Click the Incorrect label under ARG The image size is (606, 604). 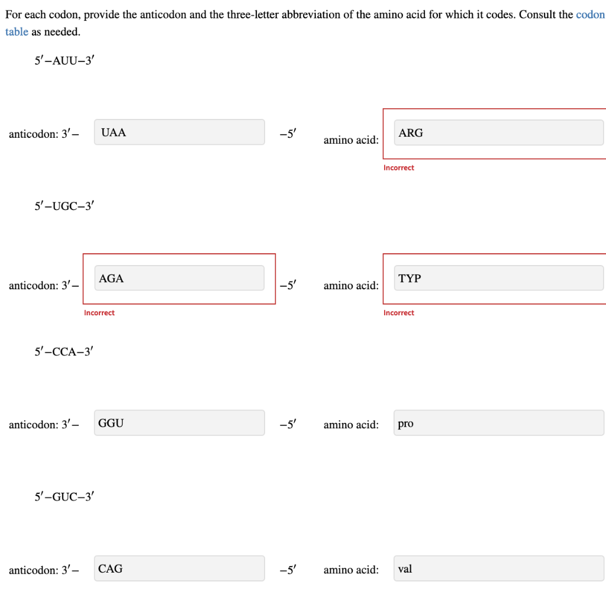pos(399,167)
